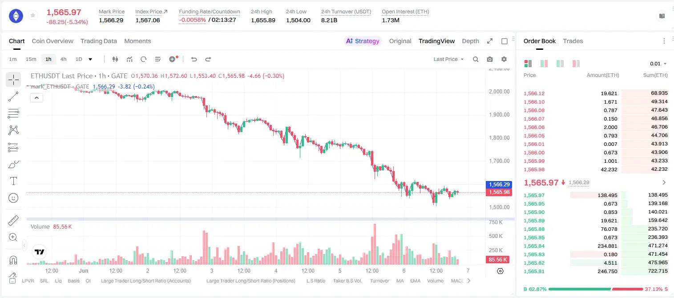Viewport: 674px width, 298px height.
Task: Show buy-only order book view
Action: 560,64
